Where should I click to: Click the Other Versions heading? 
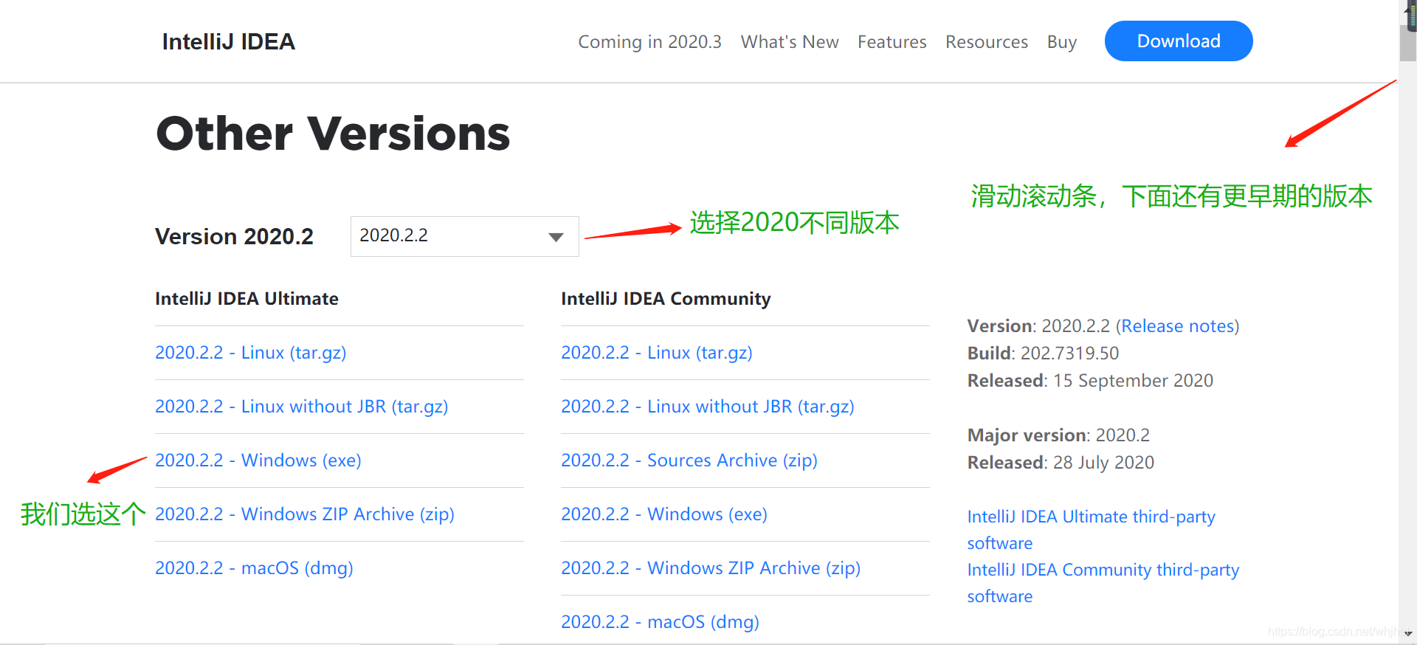[333, 134]
